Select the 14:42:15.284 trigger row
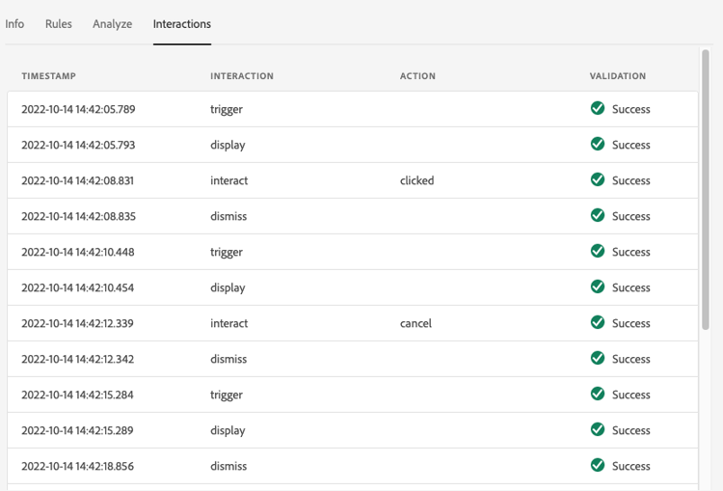This screenshot has width=723, height=491. [289, 395]
